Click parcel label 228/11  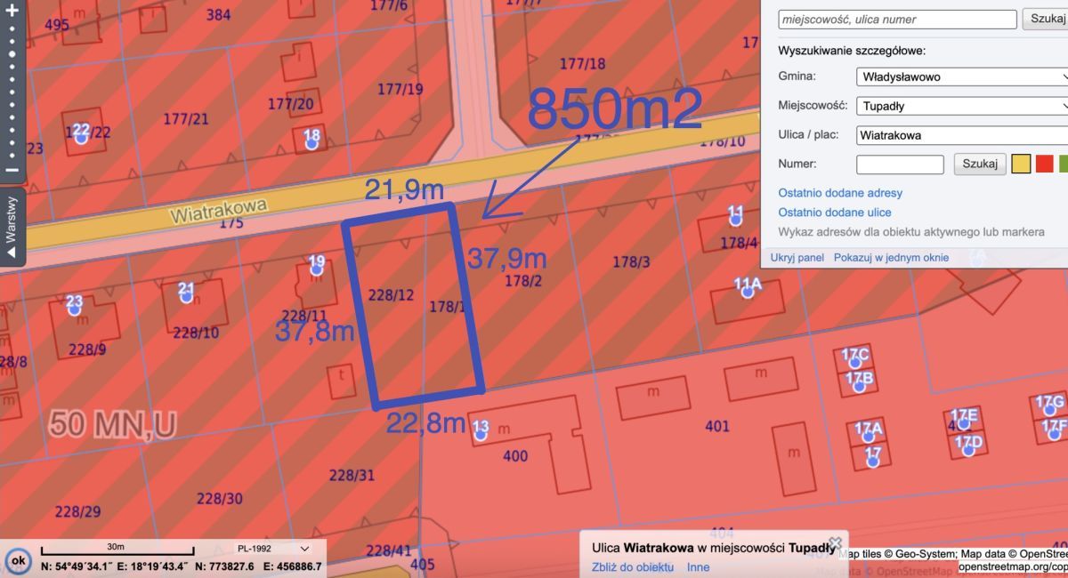304,316
